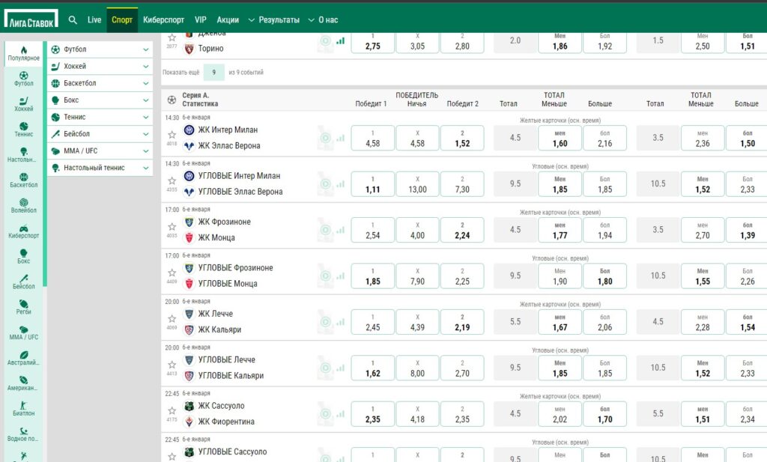The height and width of the screenshot is (462, 767).
Task: Select odds 8,00 draw for УГЛОВЫЕ Лечче
Action: pos(417,368)
